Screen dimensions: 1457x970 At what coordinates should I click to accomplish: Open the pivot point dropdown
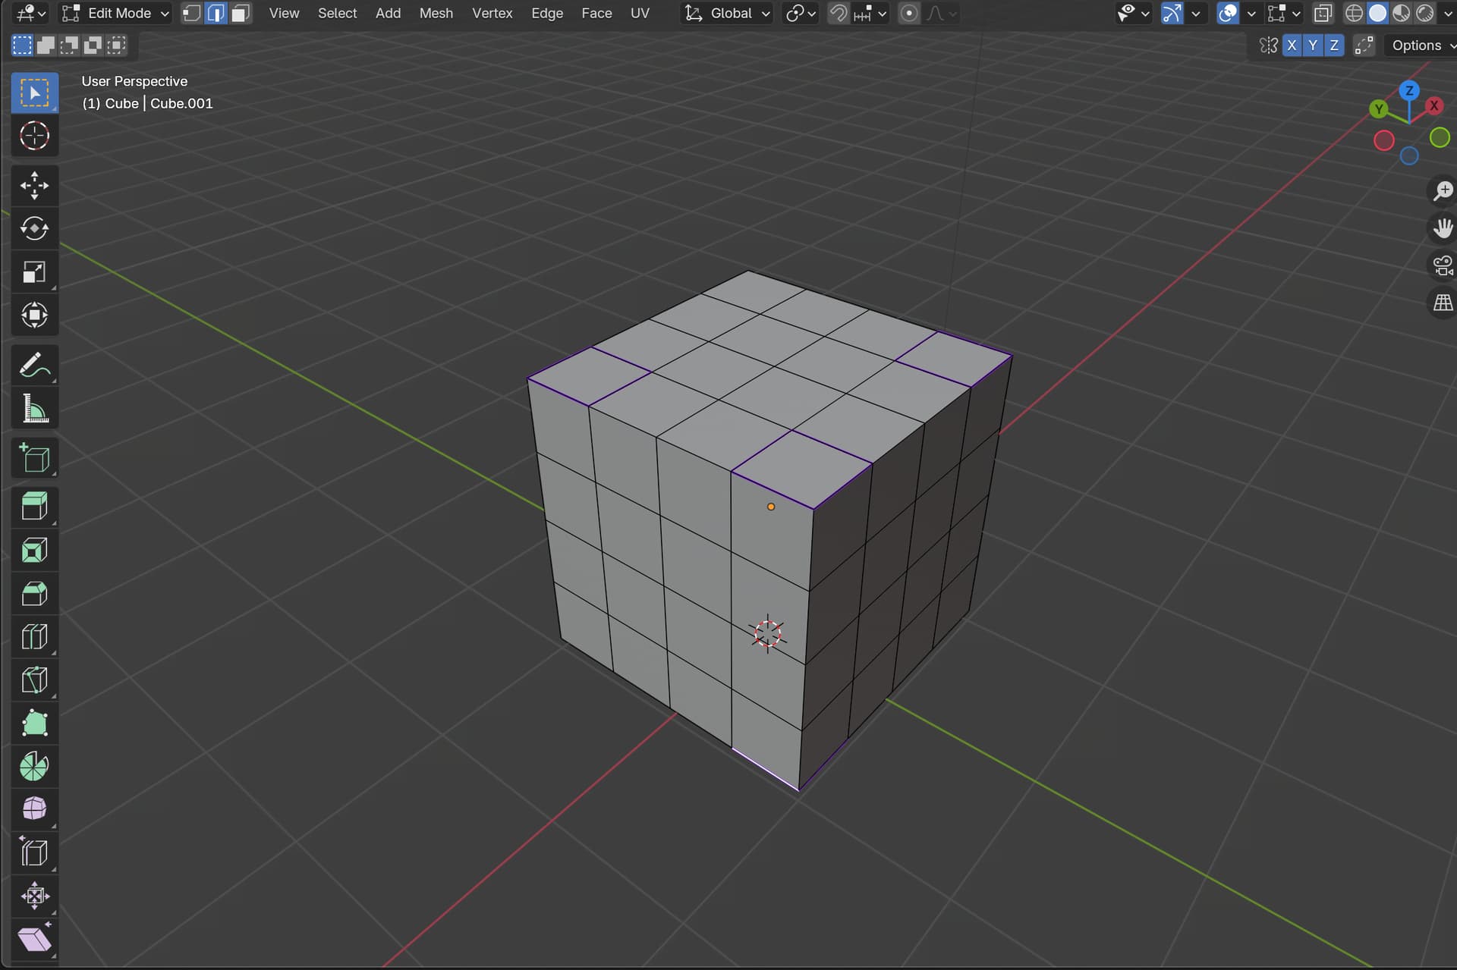pyautogui.click(x=800, y=13)
